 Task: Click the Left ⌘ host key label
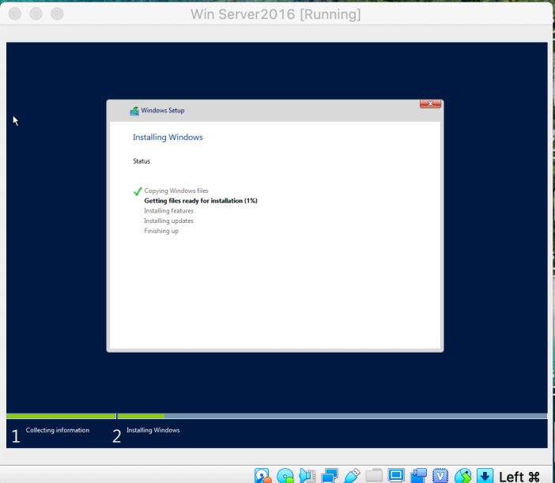[x=519, y=477]
